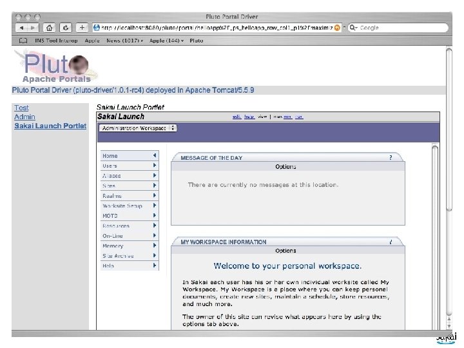Open the Sakai Launch Portlet link
Viewport: 464px width, 348px height.
click(50, 126)
